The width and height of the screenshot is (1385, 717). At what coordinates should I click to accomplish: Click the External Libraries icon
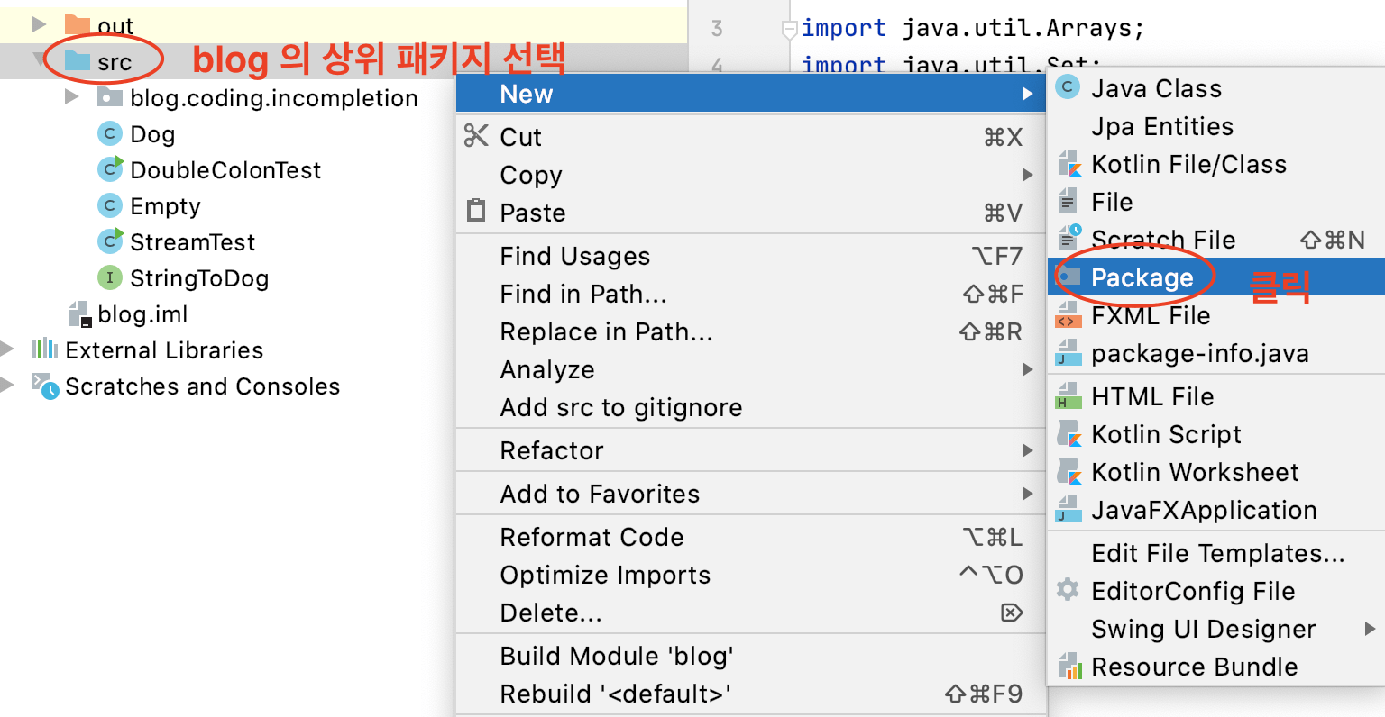tap(44, 349)
